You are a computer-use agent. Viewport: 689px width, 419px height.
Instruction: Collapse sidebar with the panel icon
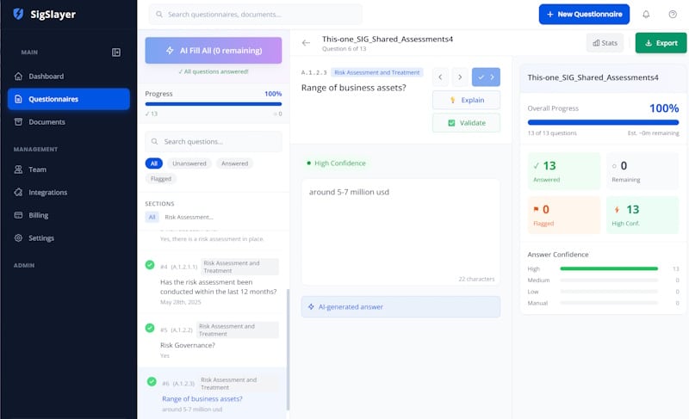[116, 52]
